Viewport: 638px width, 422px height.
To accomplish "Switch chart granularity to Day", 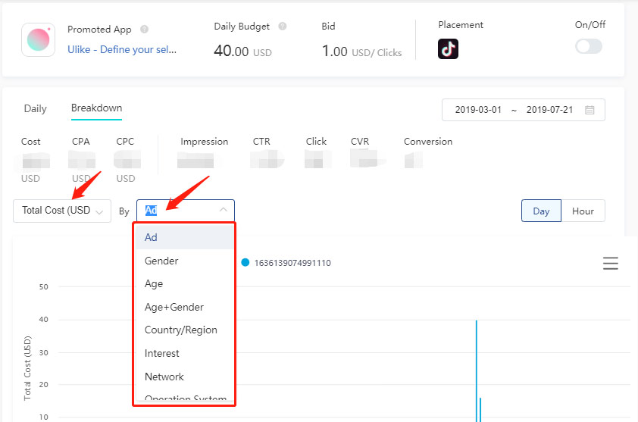I will click(x=541, y=211).
